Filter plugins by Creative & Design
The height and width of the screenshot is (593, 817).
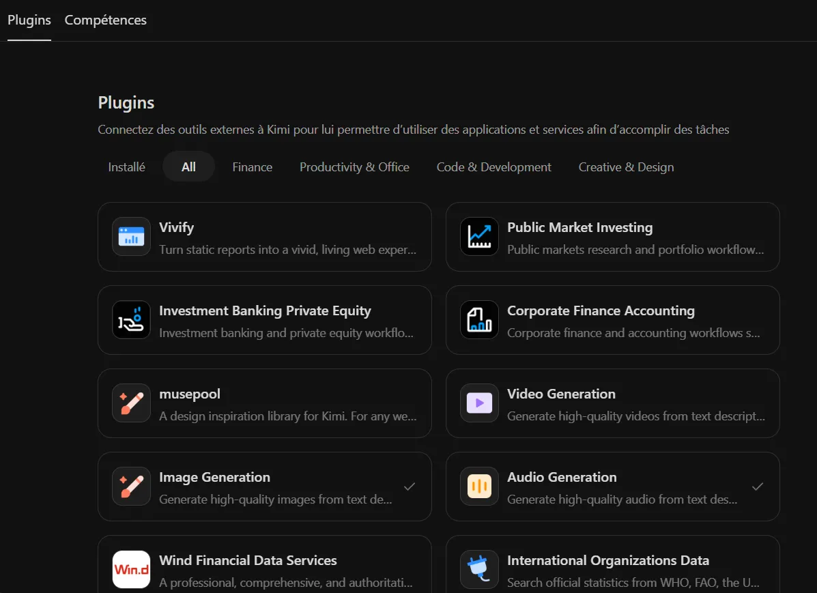coord(627,167)
